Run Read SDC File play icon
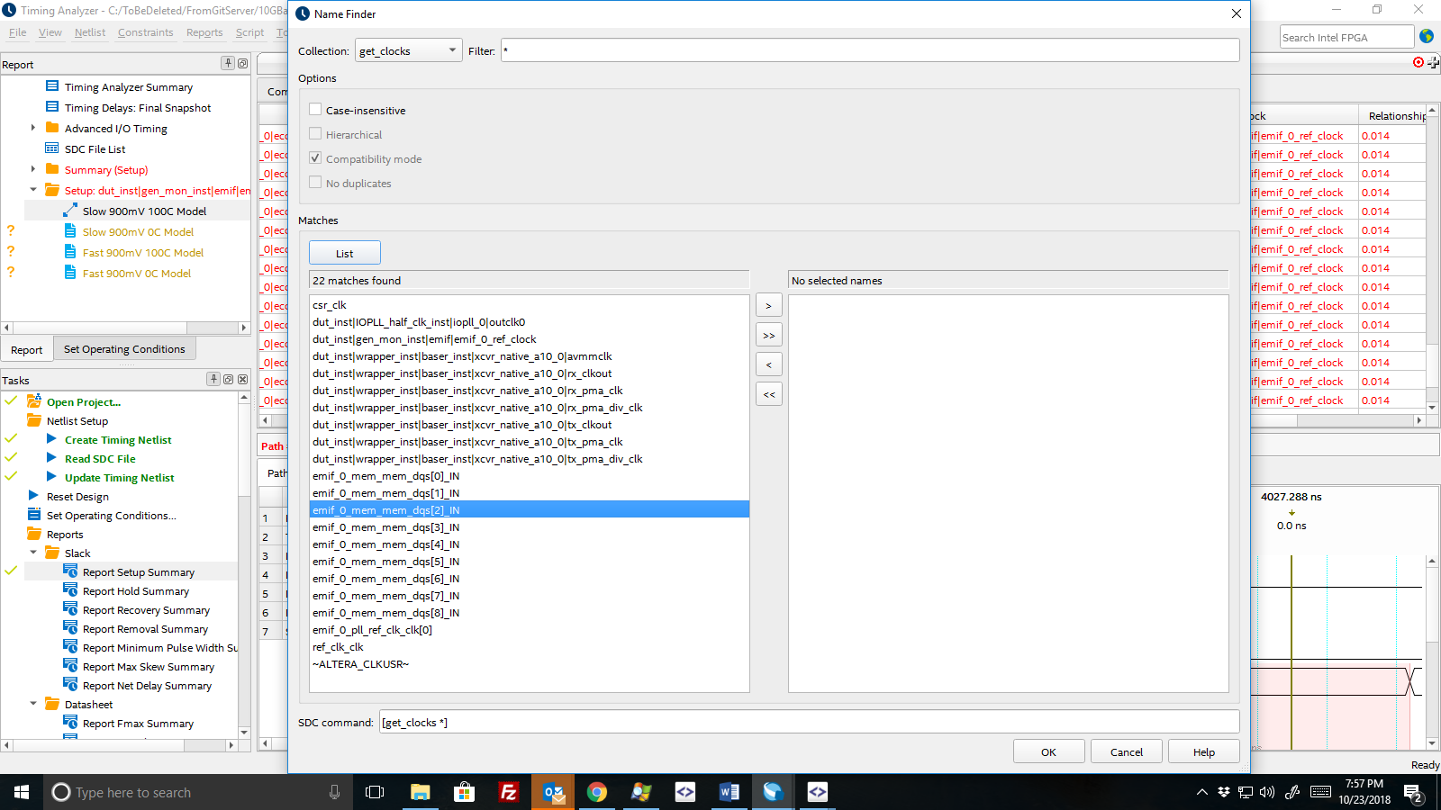This screenshot has width=1441, height=810. tap(52, 458)
